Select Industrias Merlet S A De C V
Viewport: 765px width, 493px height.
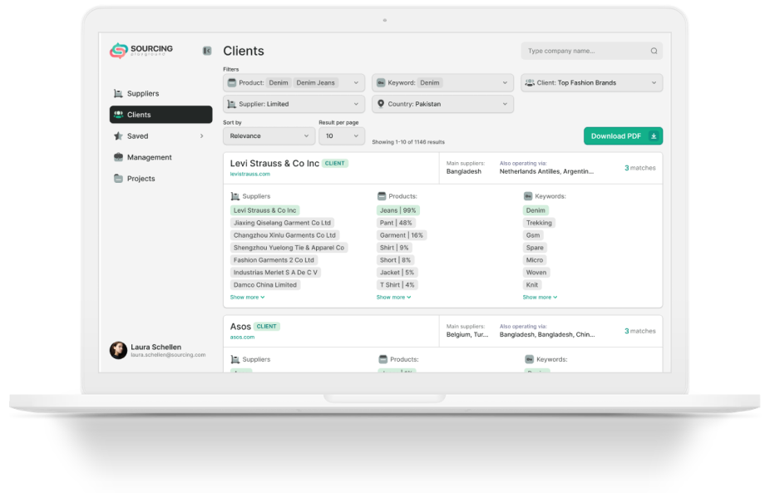[x=276, y=273]
